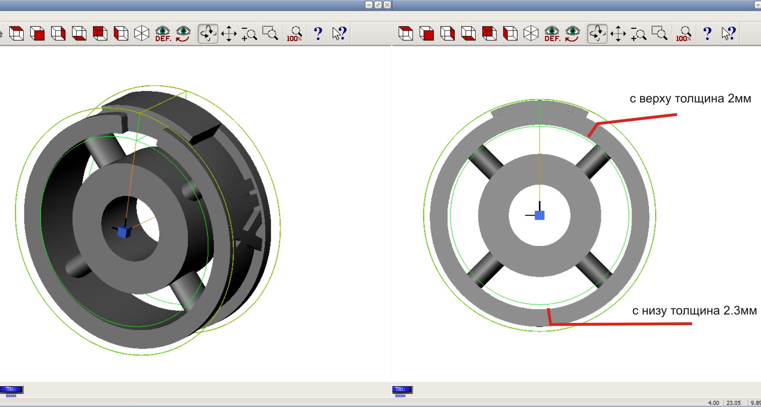Set bottom view in right pane toolbar

(x=468, y=34)
